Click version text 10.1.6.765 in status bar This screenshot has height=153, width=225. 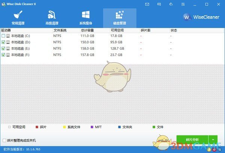point(33,149)
